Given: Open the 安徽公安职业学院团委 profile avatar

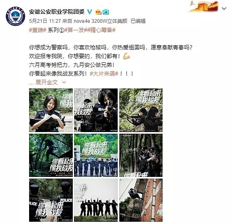Looking at the screenshot, I should click(x=15, y=17).
